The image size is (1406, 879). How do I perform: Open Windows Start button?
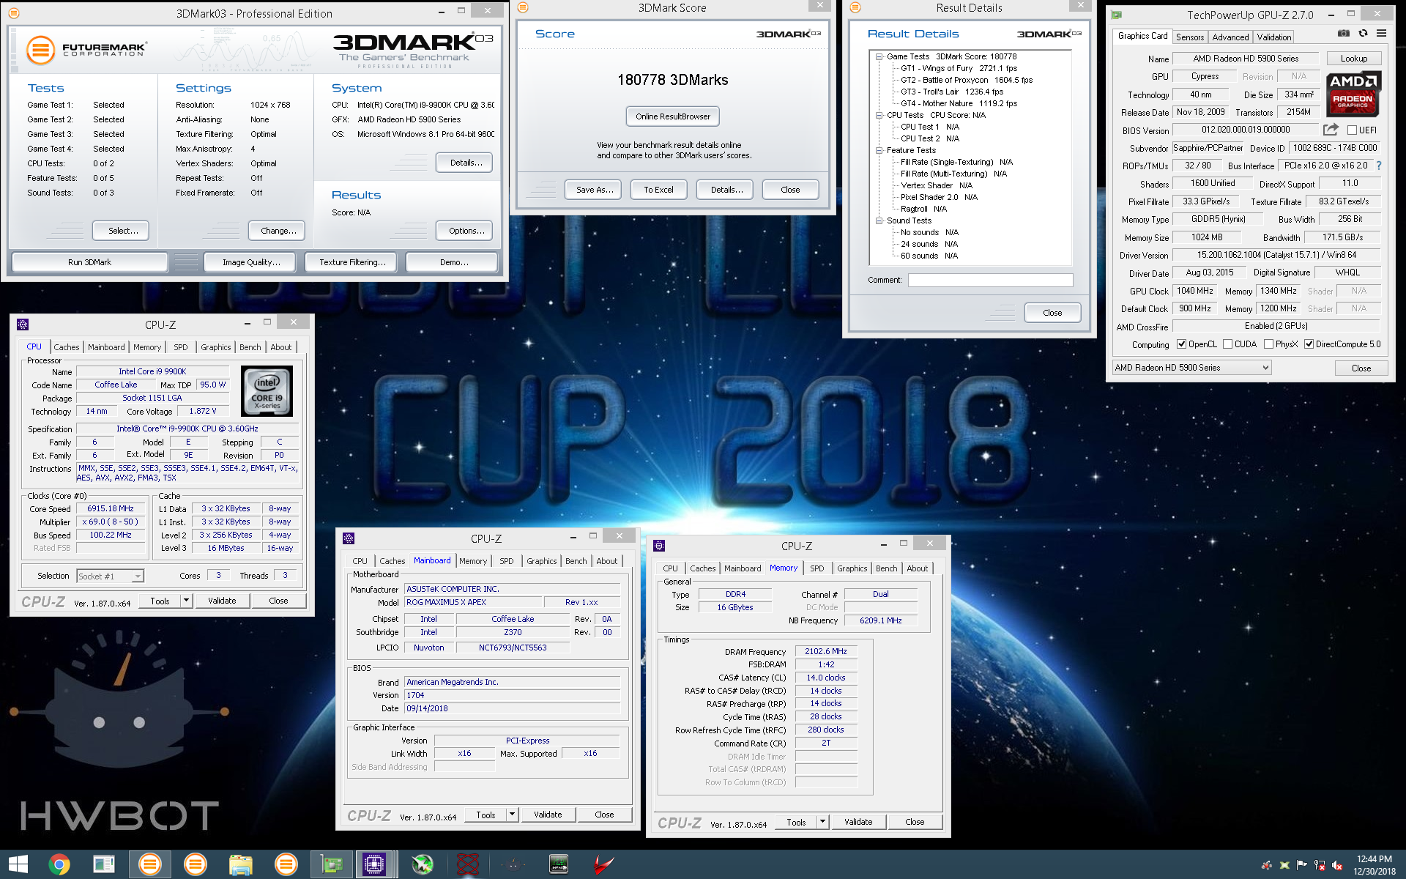click(x=18, y=864)
